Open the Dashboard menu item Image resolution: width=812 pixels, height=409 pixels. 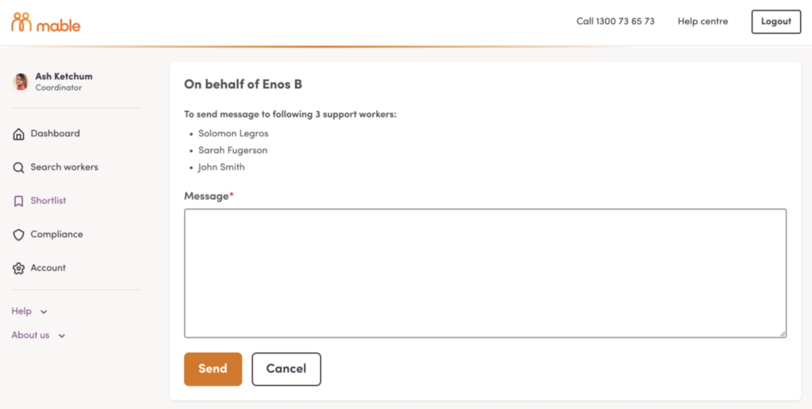[x=55, y=134]
